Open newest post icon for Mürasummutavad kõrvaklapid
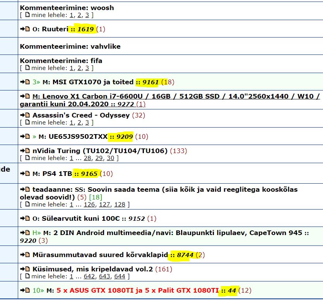323x300 pixels. (x=25, y=255)
